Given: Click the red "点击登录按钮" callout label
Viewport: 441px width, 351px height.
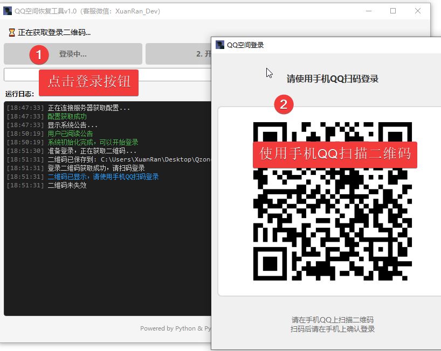Looking at the screenshot, I should click(x=89, y=82).
